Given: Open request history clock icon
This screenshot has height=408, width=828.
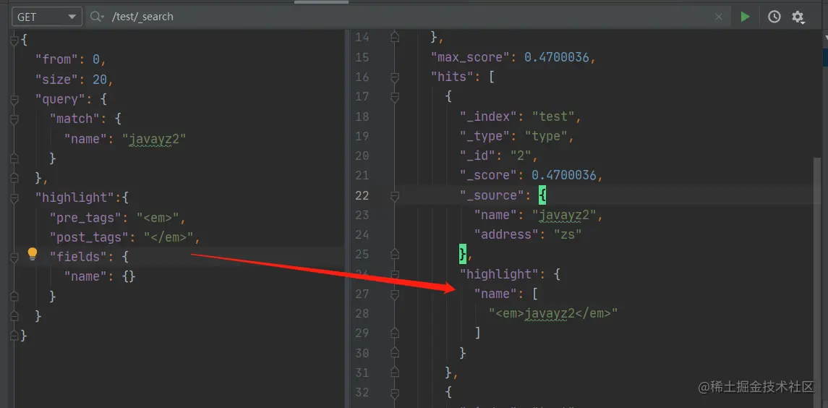Looking at the screenshot, I should click(x=774, y=17).
